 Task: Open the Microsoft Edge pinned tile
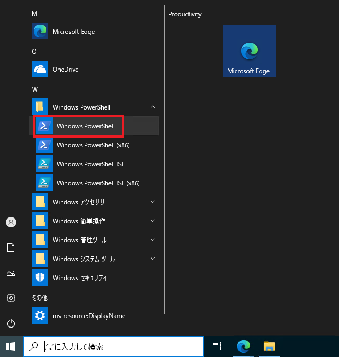[x=250, y=51]
